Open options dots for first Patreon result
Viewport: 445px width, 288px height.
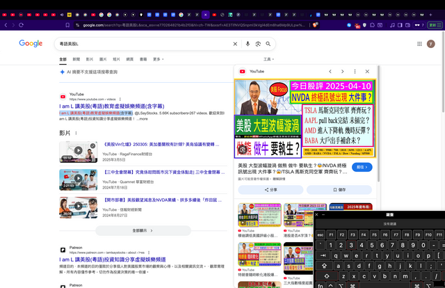tap(149, 253)
